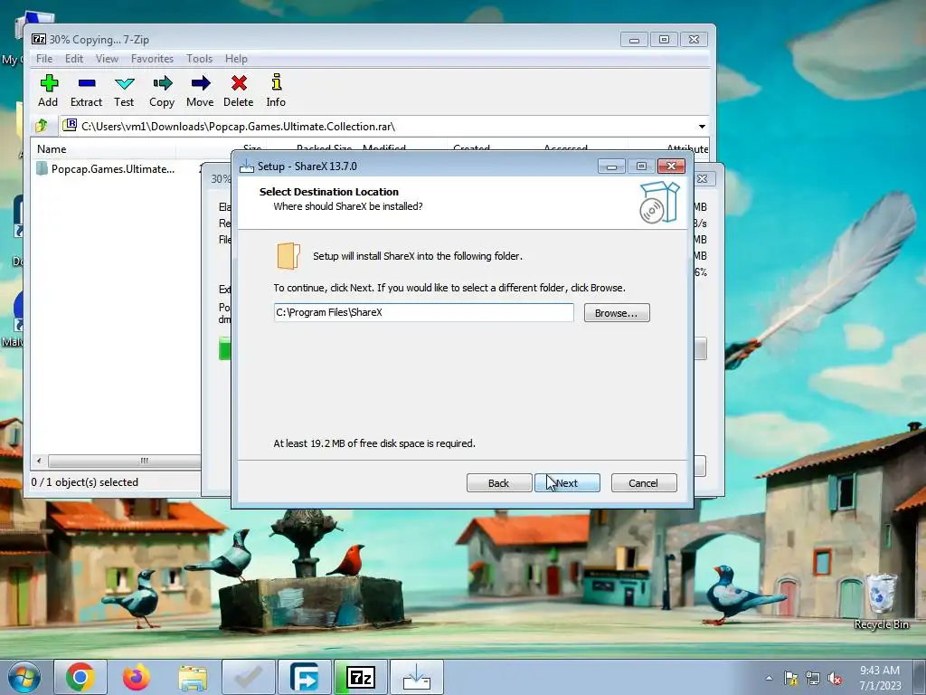Image resolution: width=926 pixels, height=695 pixels.
Task: Click the Extract tool in 7-Zip
Action: click(86, 90)
